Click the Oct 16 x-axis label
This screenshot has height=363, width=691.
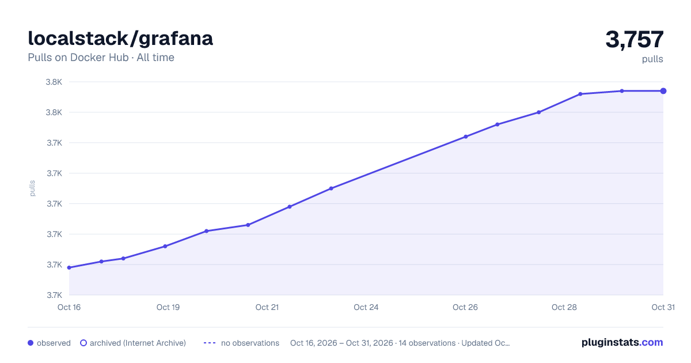[x=69, y=307]
